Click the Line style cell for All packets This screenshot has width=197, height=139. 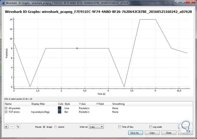pyautogui.click(x=67, y=108)
